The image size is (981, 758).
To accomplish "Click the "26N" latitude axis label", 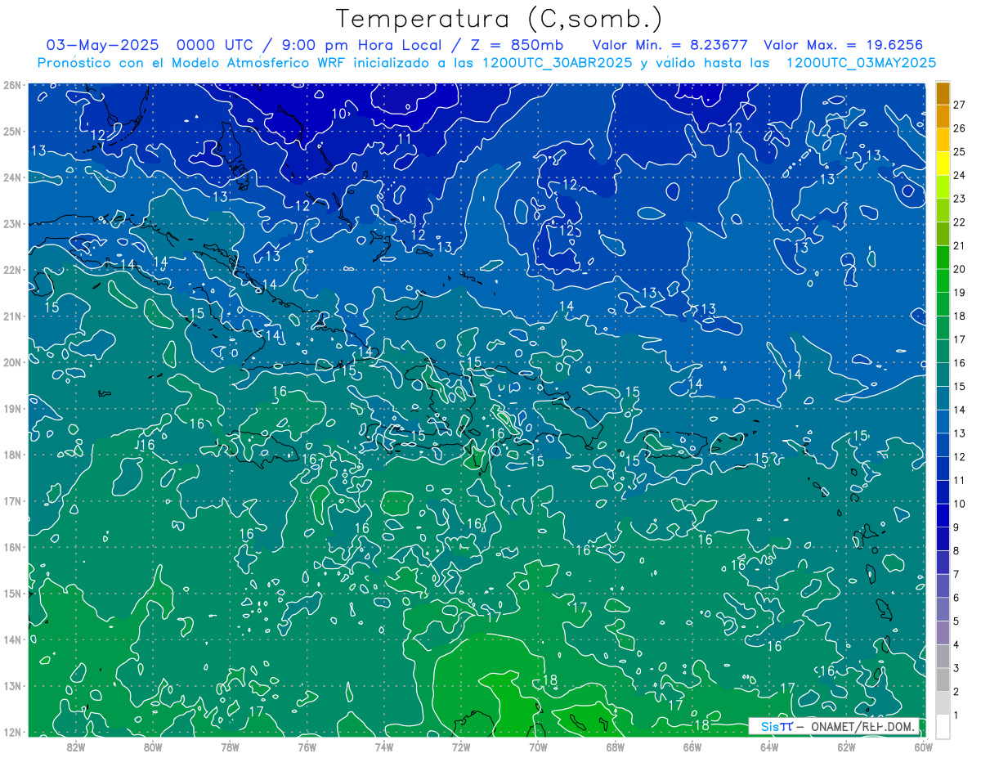I will (11, 85).
